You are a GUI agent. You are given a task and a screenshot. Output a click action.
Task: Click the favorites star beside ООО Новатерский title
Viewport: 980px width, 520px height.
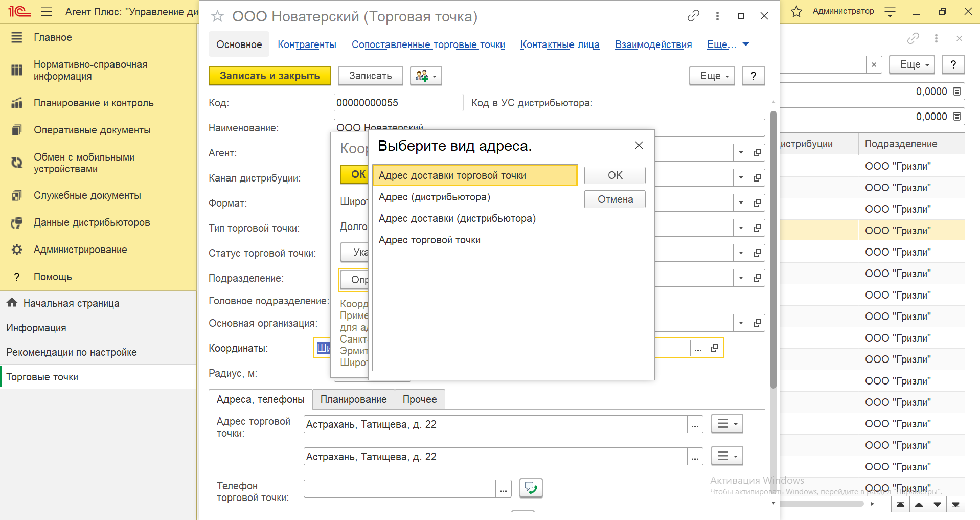tap(218, 17)
